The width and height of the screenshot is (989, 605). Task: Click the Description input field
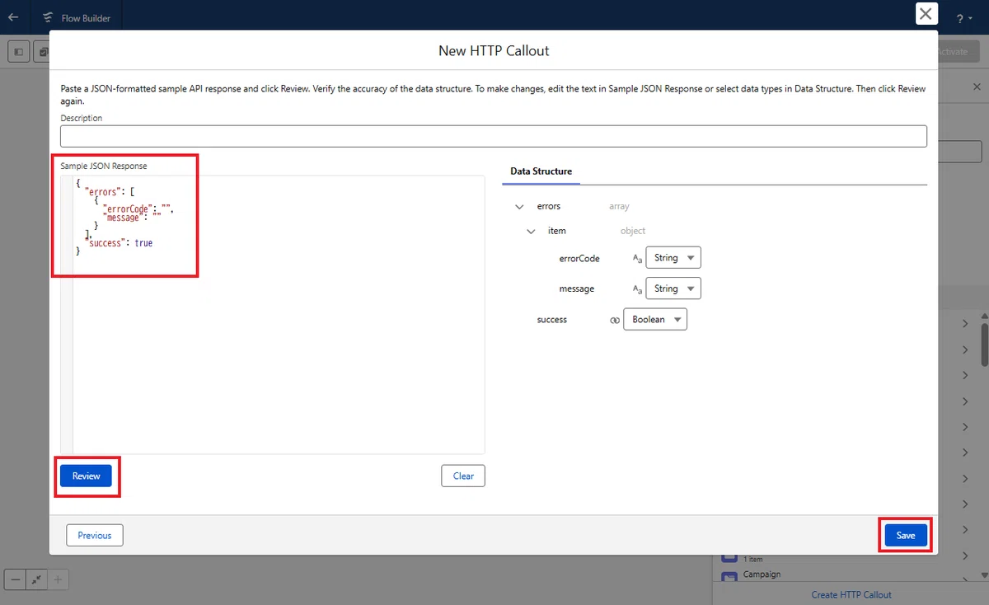coord(494,136)
